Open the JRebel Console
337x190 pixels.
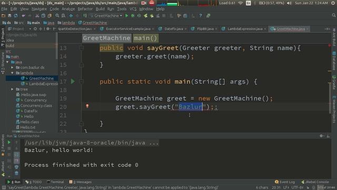click(x=315, y=182)
